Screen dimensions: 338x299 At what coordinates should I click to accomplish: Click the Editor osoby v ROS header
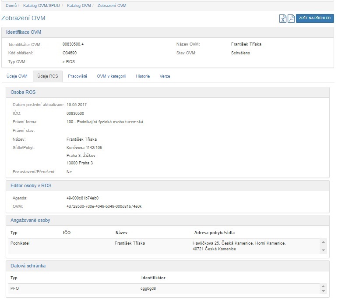coord(31,185)
